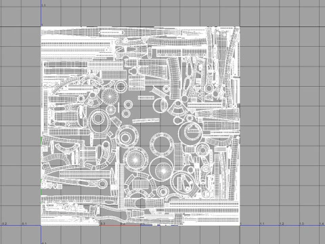The image size is (325, 244).
Task: Click the red segment on the U axis
Action: [121, 225]
